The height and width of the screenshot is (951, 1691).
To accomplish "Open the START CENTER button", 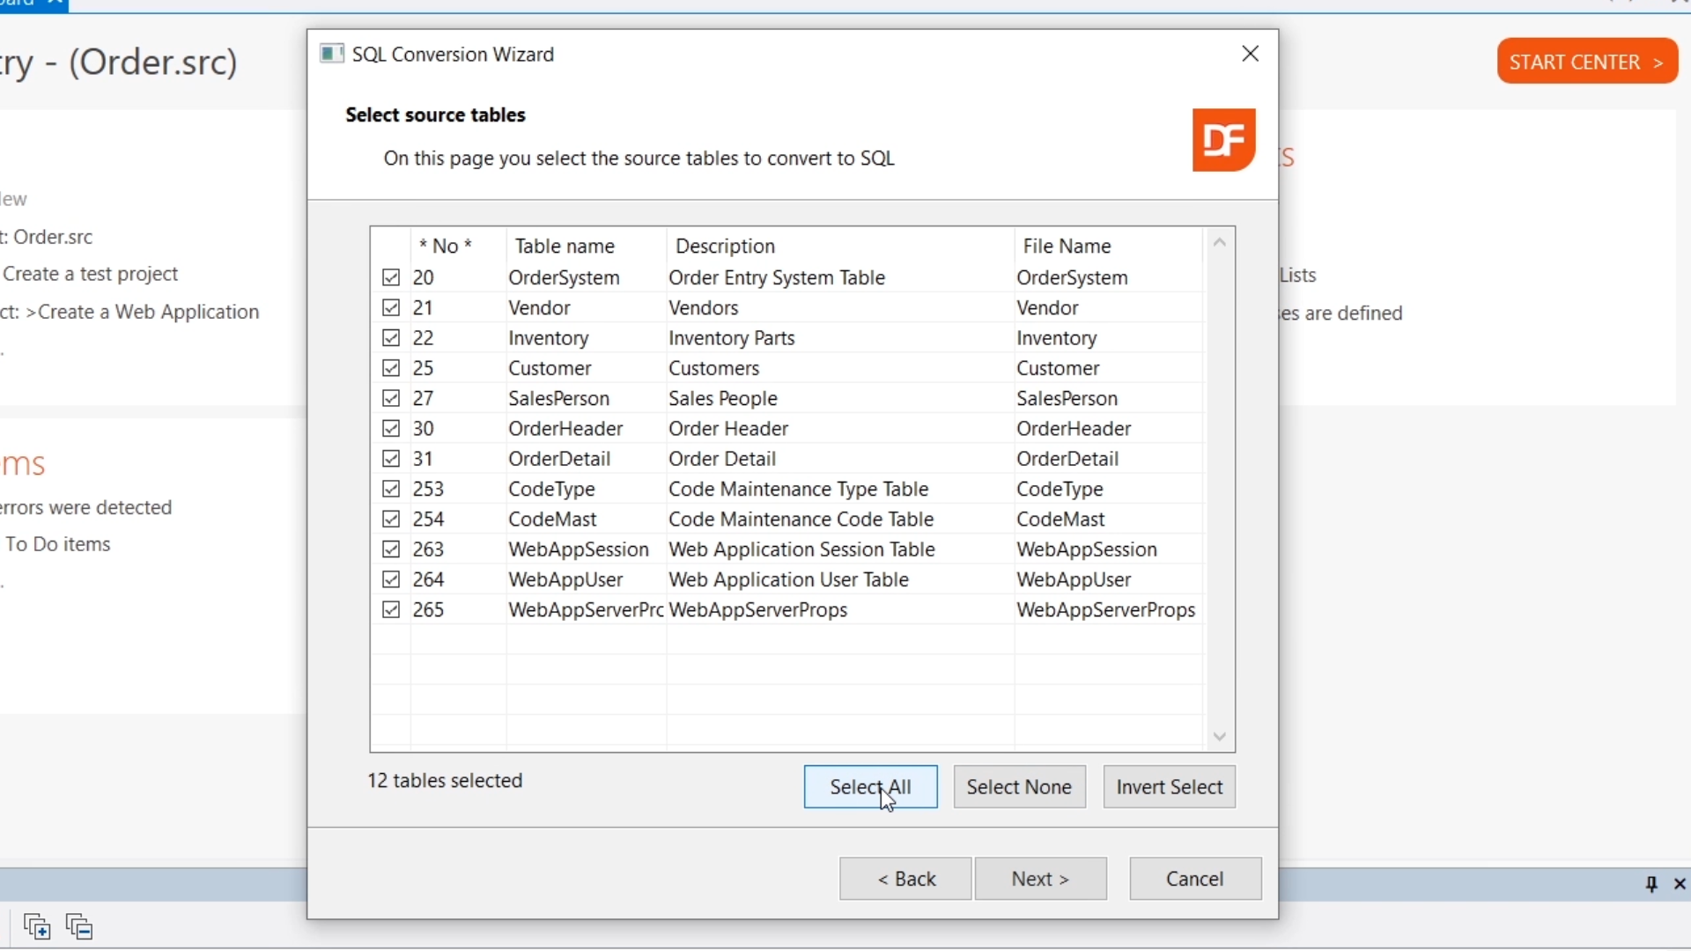I will 1587,62.
